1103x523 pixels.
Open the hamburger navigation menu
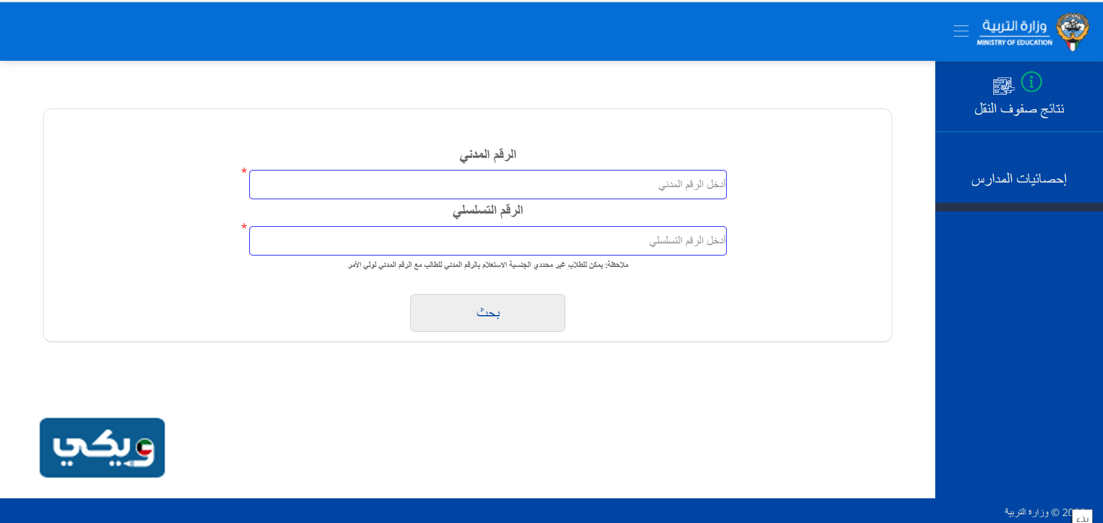pyautogui.click(x=961, y=30)
